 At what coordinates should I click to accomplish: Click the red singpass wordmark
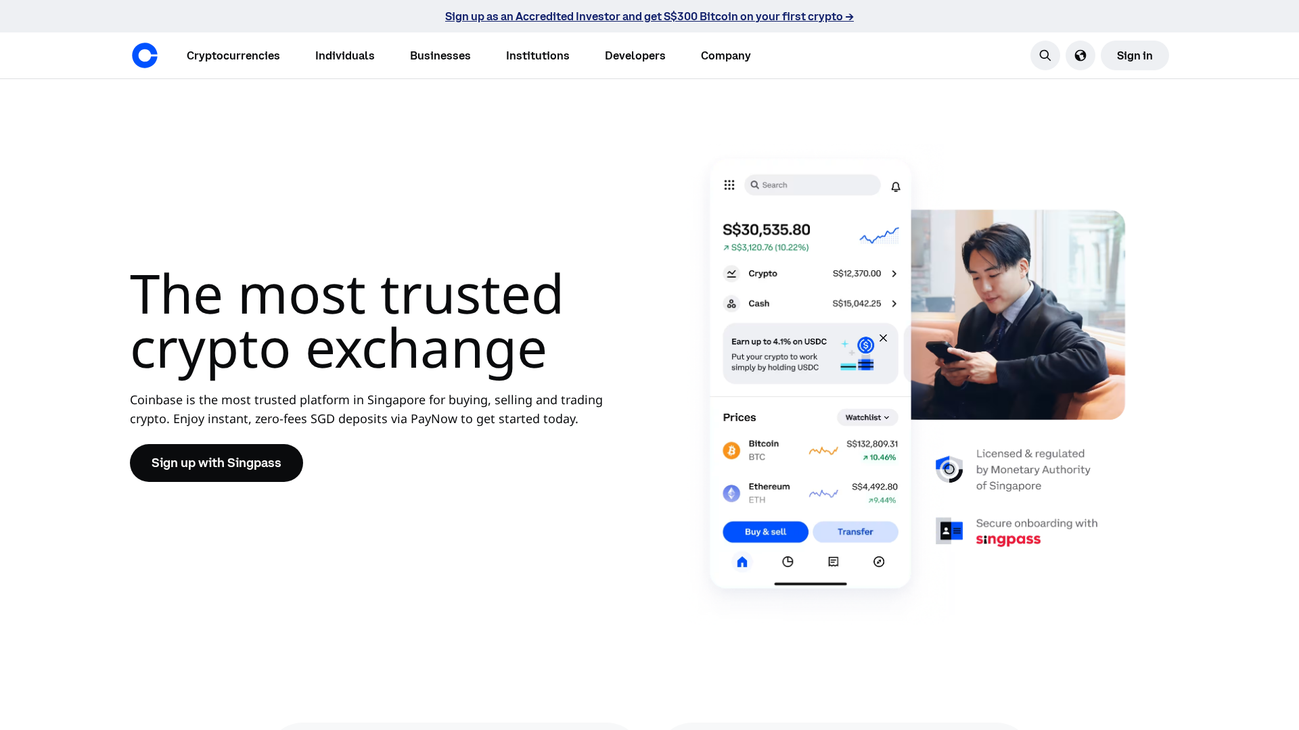[1008, 539]
